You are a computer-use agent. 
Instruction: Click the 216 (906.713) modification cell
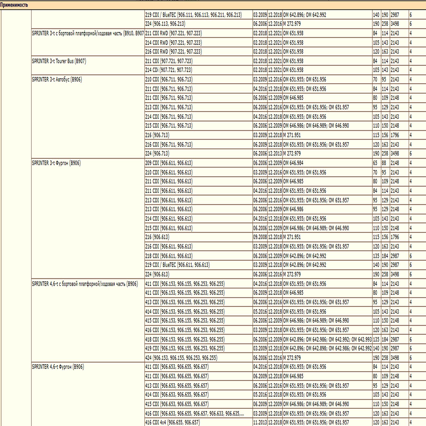pos(157,135)
